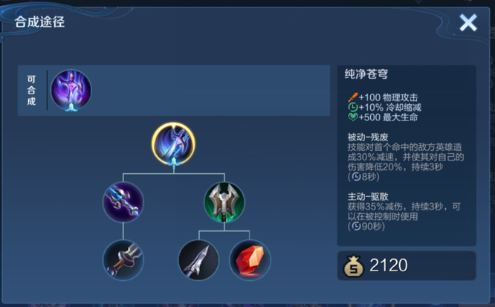
Task: Pick the red ruby gem item
Action: point(250,260)
